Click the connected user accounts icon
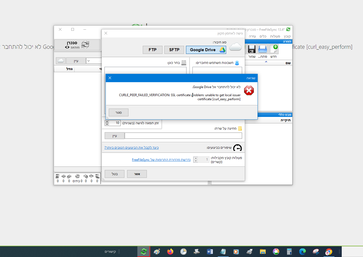Image resolution: width=363 pixels, height=257 pixels. 237,63
